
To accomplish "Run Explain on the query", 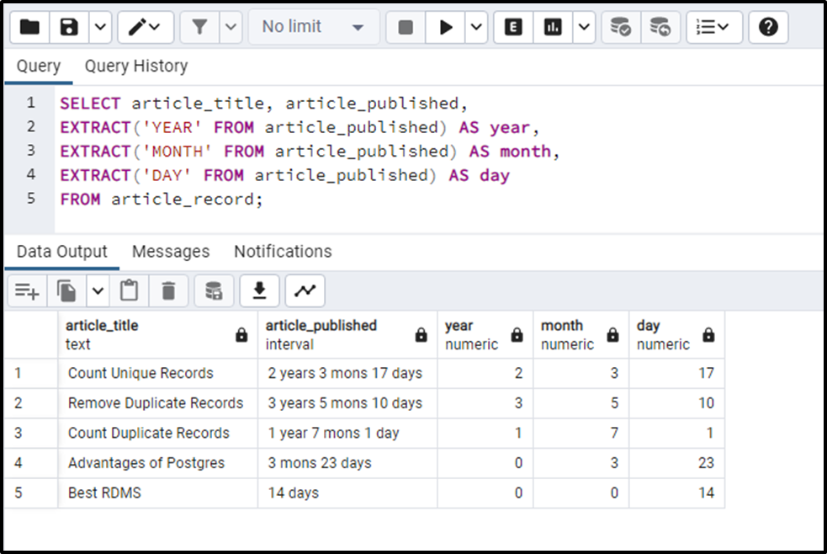I will (512, 26).
